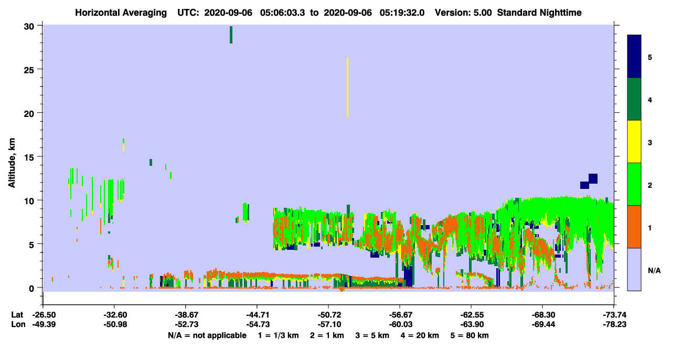Click legend text '1 = 1/3 km'

coord(278,335)
